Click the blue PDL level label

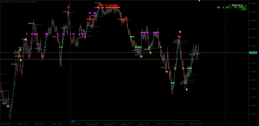(x=73, y=121)
